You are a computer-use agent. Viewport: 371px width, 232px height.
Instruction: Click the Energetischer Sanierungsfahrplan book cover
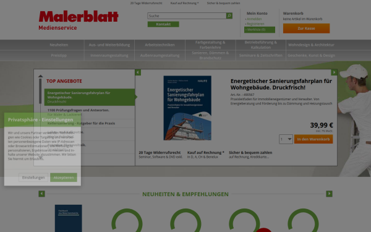click(187, 108)
